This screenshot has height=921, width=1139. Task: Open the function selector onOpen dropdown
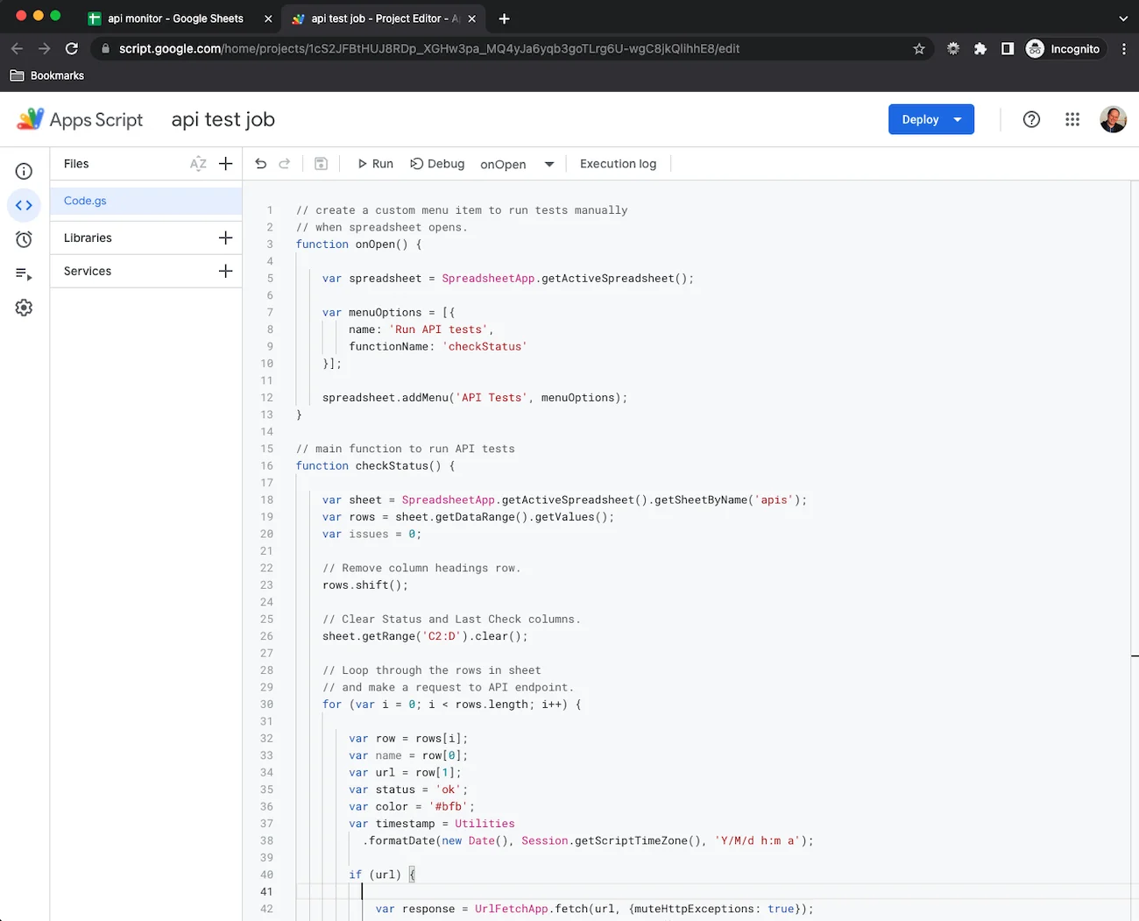click(x=517, y=164)
